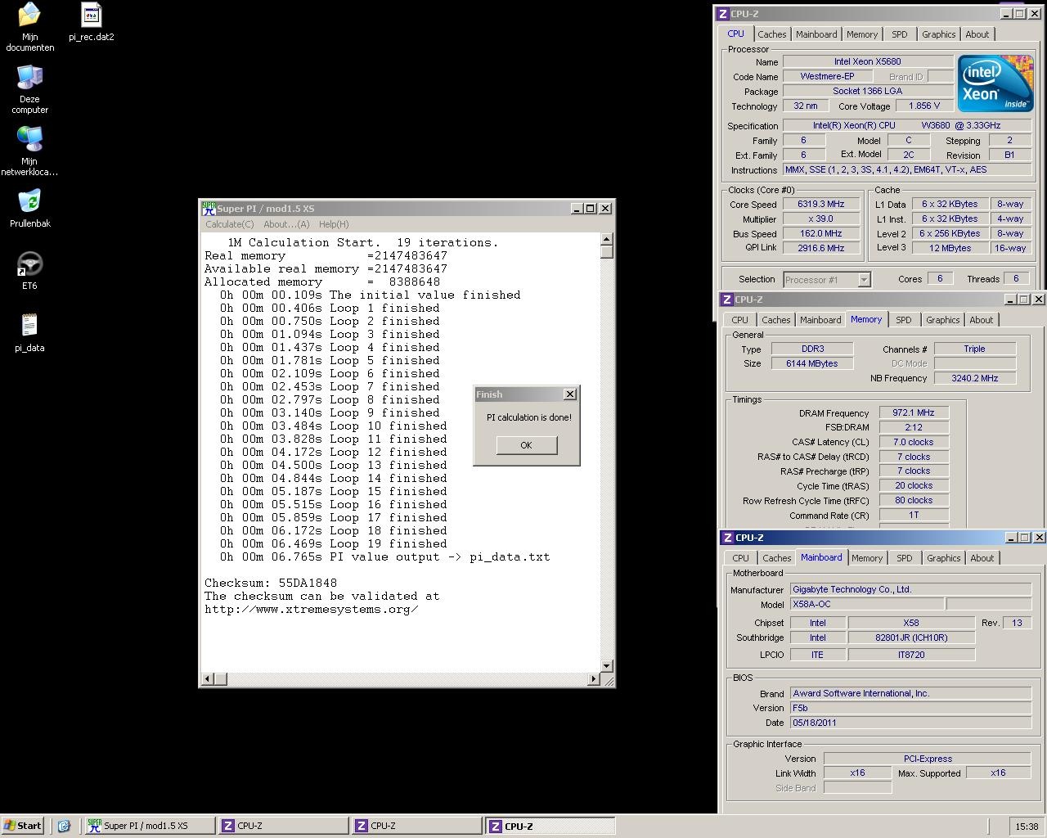This screenshot has width=1047, height=838.
Task: Open Deze computer desktop icon
Action: (29, 79)
